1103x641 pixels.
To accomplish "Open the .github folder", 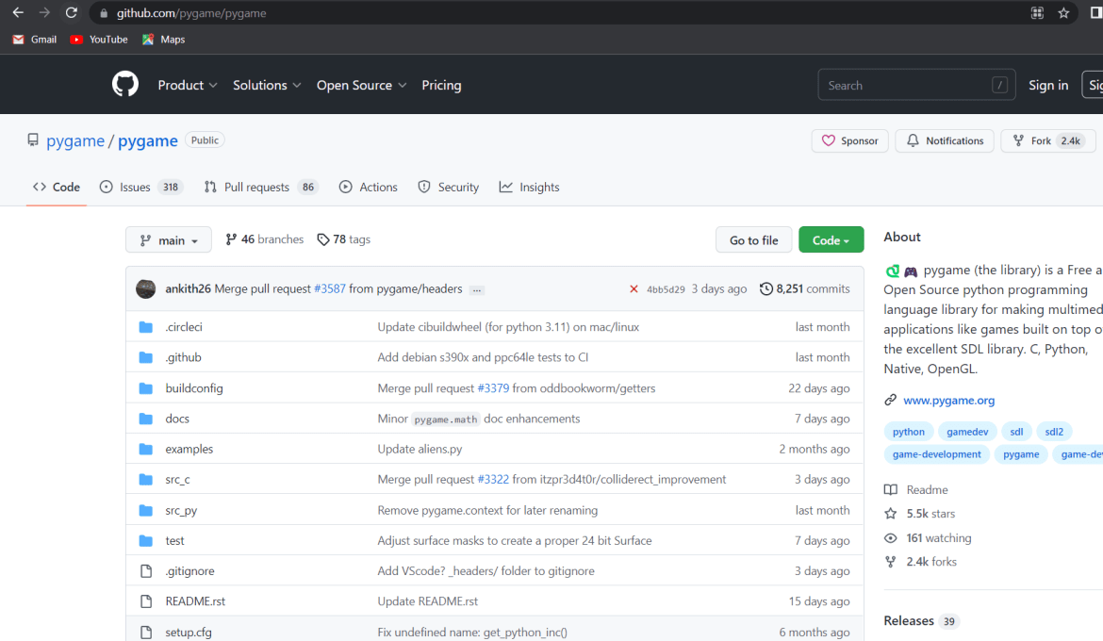I will pos(183,356).
